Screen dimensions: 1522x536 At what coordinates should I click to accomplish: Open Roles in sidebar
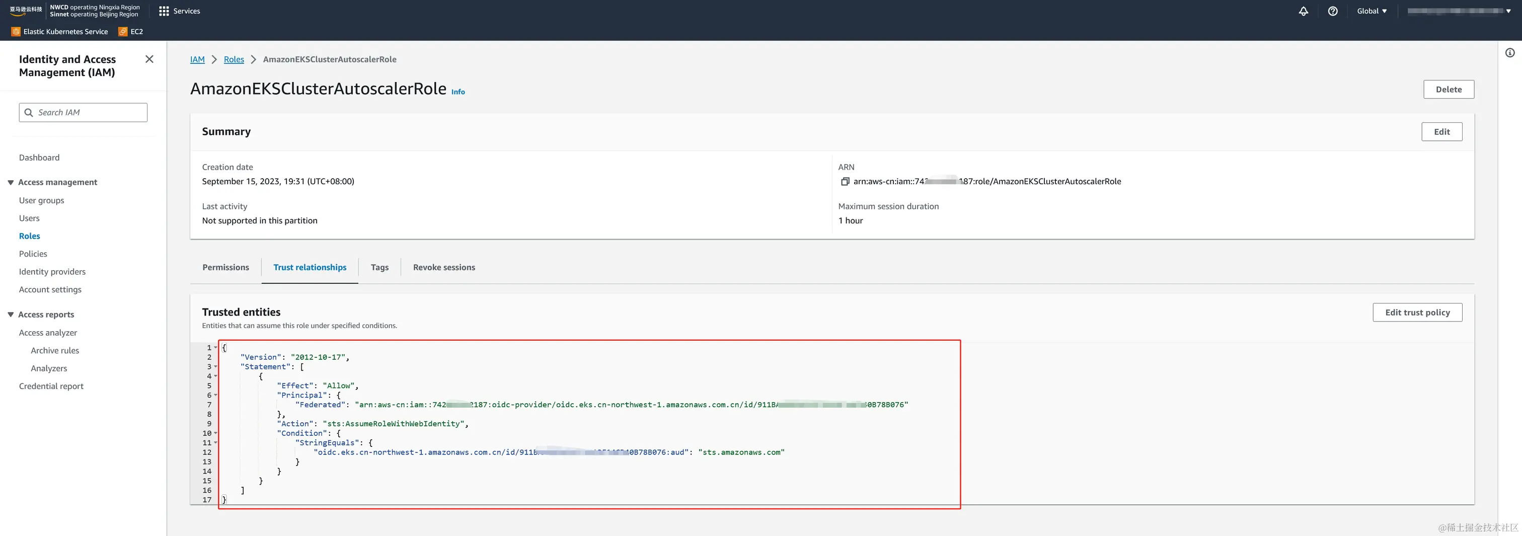[x=30, y=236]
